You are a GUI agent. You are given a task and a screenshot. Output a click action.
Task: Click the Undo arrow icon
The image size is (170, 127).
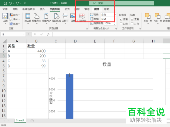11,3
